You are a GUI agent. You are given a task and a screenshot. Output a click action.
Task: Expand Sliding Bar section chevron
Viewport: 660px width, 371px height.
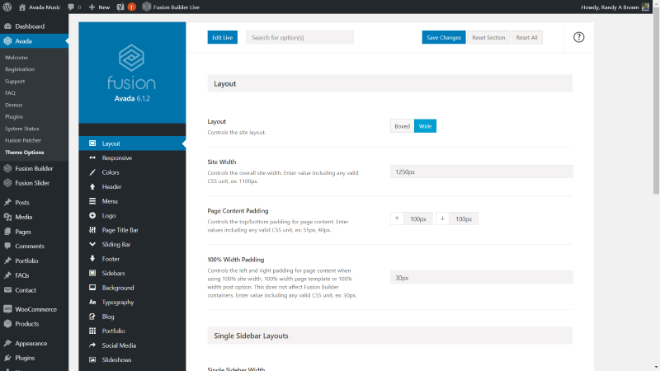pos(92,244)
